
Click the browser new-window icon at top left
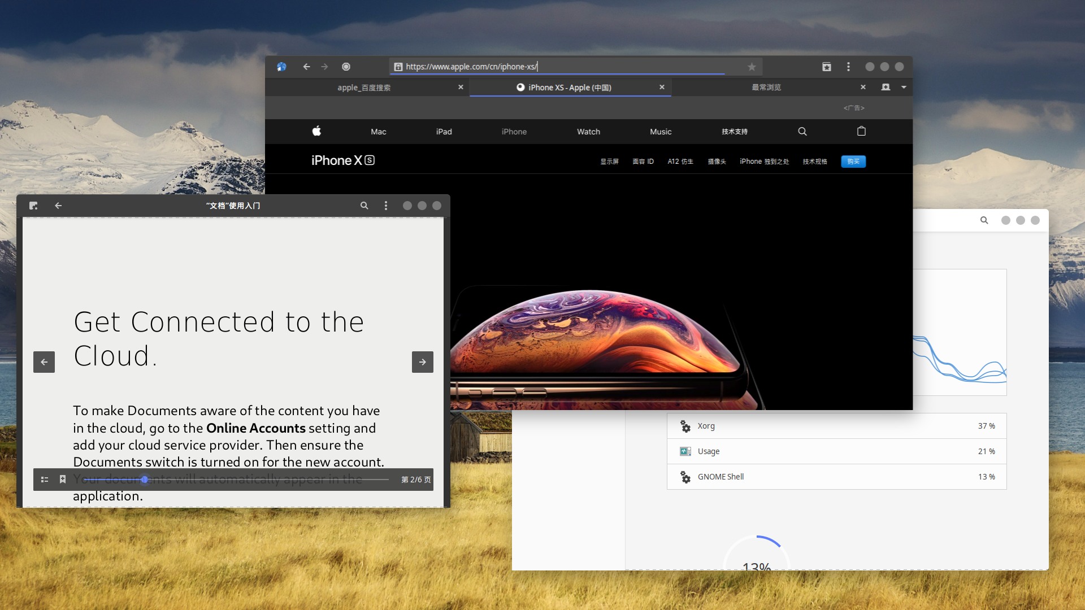(281, 67)
